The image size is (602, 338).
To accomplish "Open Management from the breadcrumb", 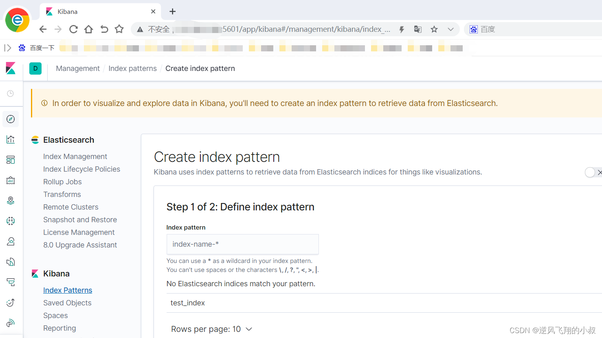I will [x=77, y=68].
